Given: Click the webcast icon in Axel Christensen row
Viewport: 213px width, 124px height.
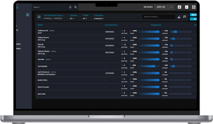Looking at the screenshot, I should (163, 72).
